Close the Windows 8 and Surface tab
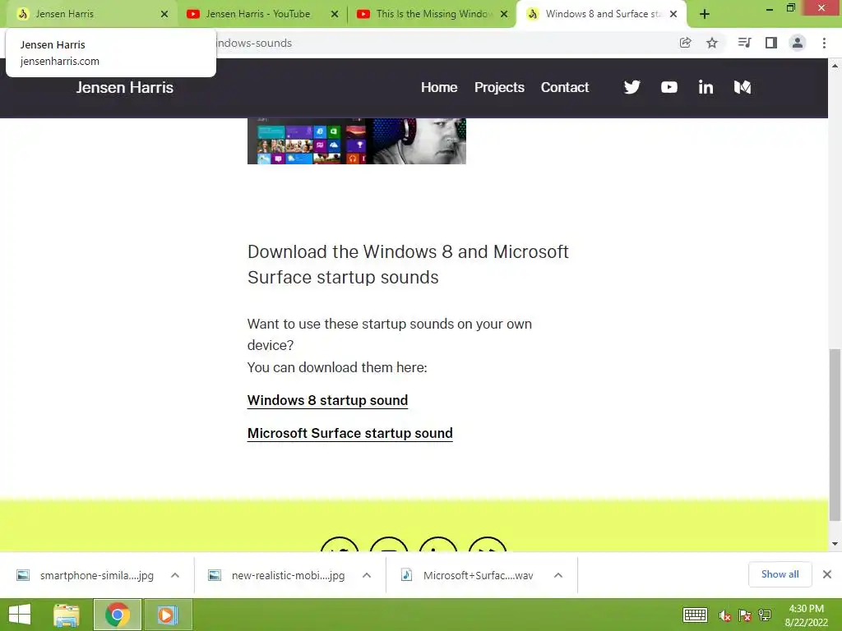This screenshot has height=631, width=842. click(x=673, y=14)
